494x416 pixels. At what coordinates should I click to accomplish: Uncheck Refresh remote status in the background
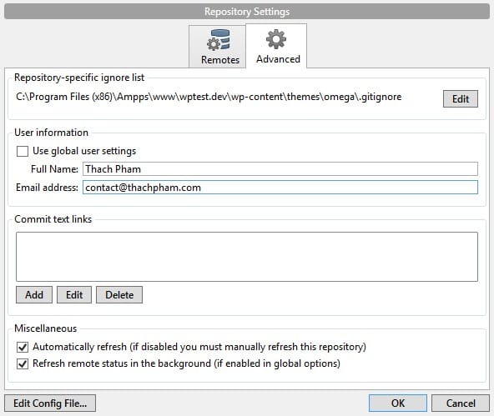[x=23, y=363]
